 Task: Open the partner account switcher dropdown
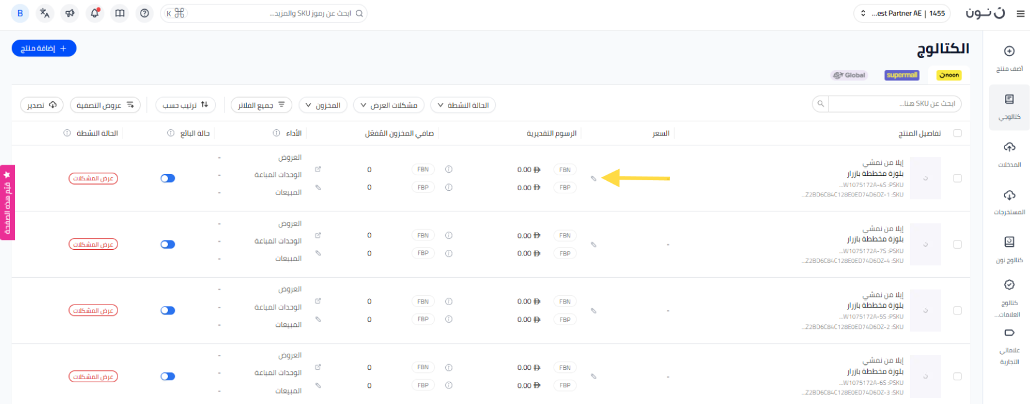902,13
